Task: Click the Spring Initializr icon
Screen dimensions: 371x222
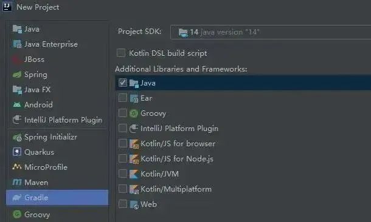Action: 17,137
